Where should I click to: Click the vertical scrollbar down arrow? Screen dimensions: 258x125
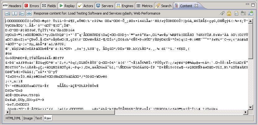pos(250,107)
